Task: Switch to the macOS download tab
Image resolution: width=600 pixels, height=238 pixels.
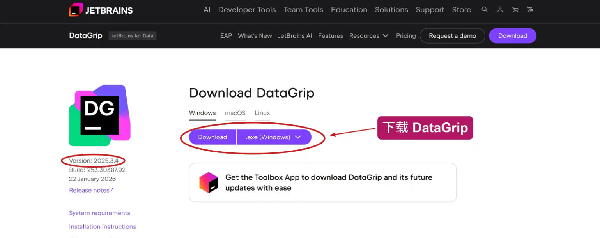Action: [235, 113]
